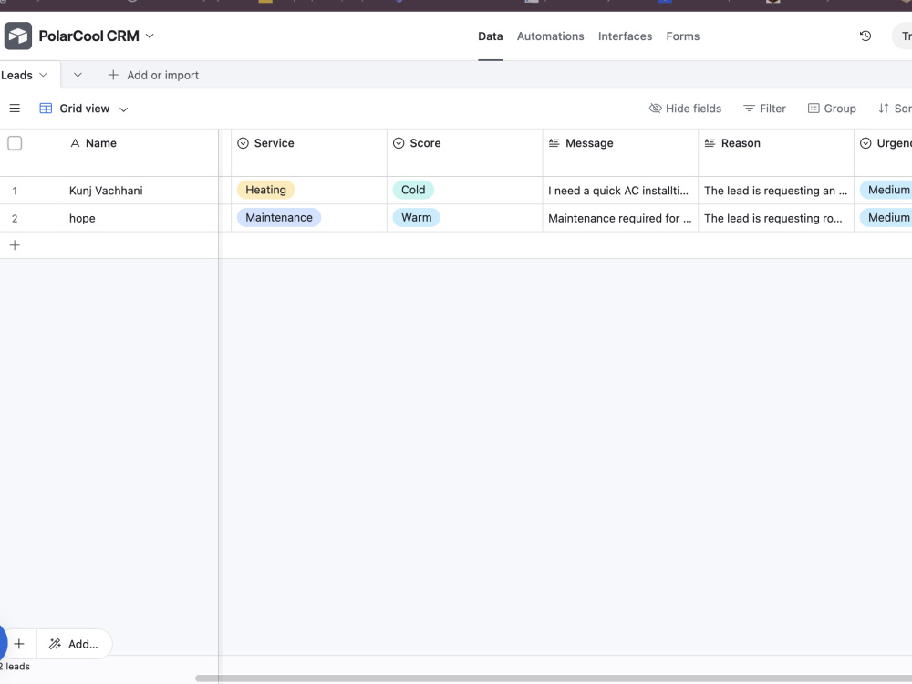Open the base history clock icon
The image size is (912, 684).
pyautogui.click(x=865, y=36)
